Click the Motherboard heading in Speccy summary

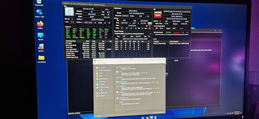123,82
